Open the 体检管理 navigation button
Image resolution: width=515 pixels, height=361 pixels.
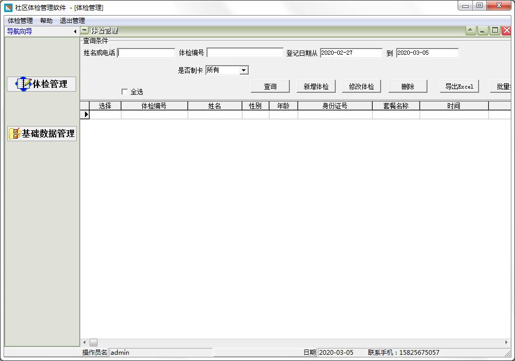41,84
